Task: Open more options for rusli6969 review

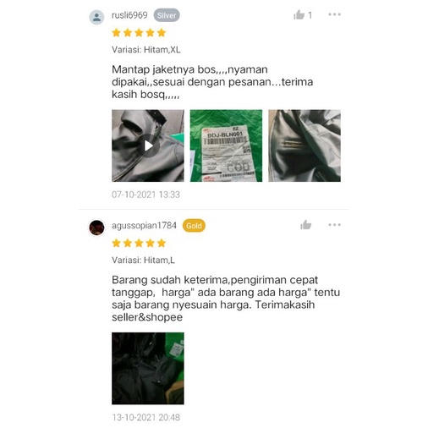Action: pos(334,14)
